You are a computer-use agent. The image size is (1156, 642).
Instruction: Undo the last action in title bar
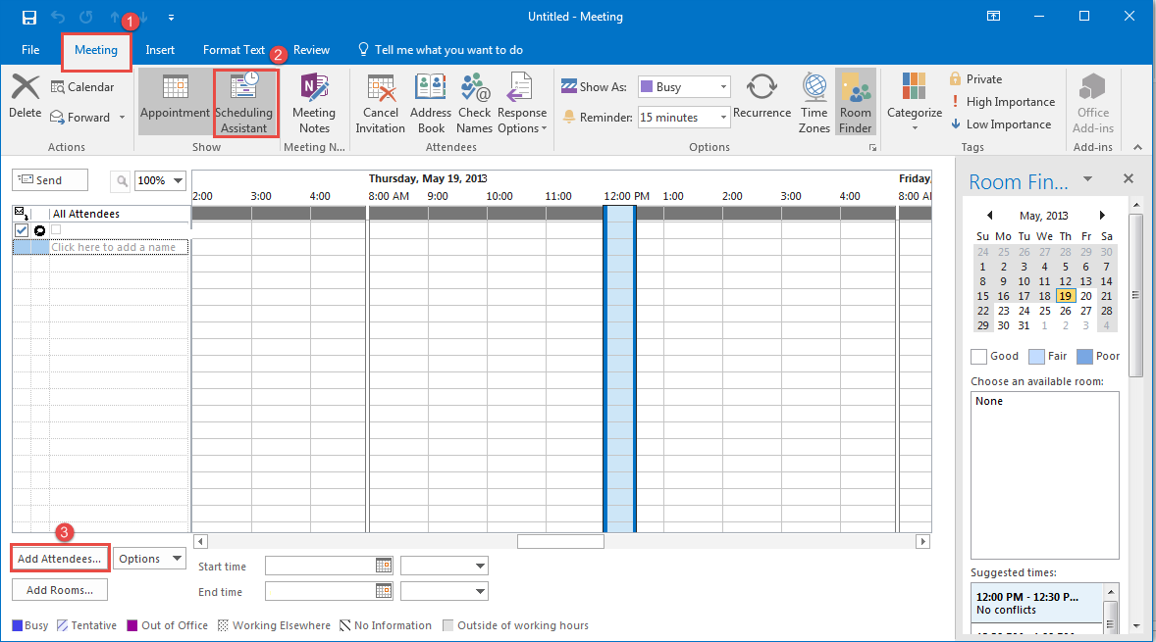click(58, 17)
